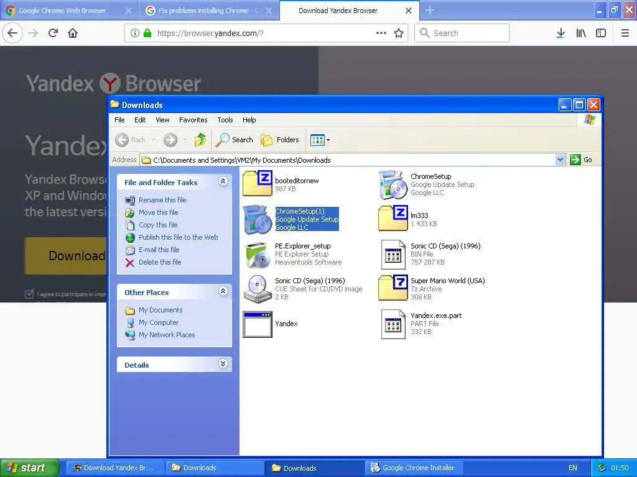This screenshot has width=637, height=477.
Task: Open a new Firefox tab
Action: coord(430,10)
